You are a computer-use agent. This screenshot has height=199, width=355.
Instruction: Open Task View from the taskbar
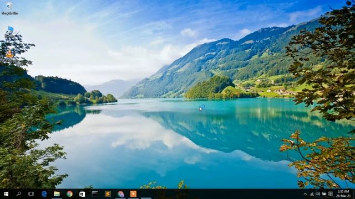click(31, 194)
